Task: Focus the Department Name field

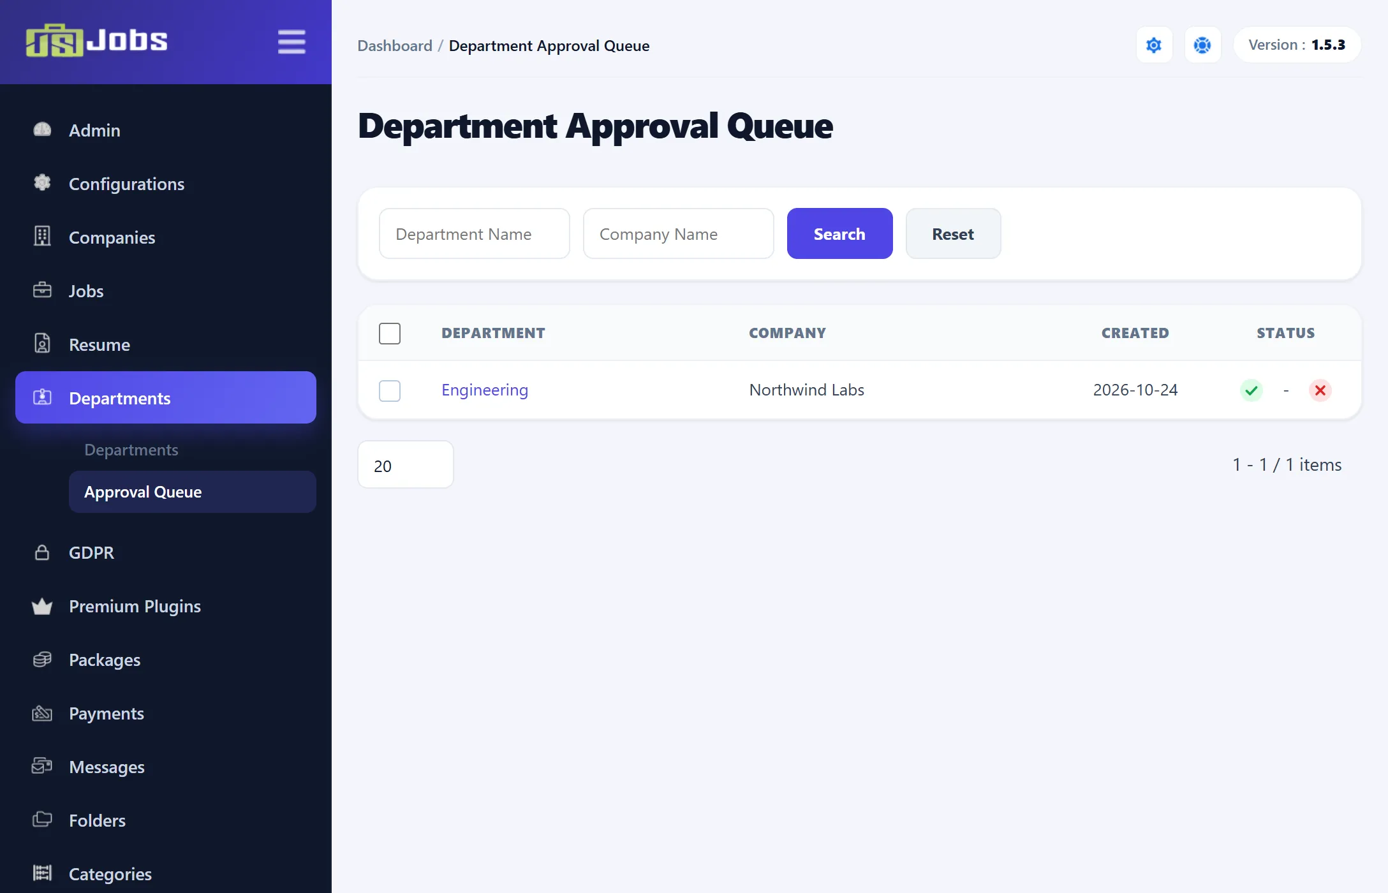Action: (475, 233)
